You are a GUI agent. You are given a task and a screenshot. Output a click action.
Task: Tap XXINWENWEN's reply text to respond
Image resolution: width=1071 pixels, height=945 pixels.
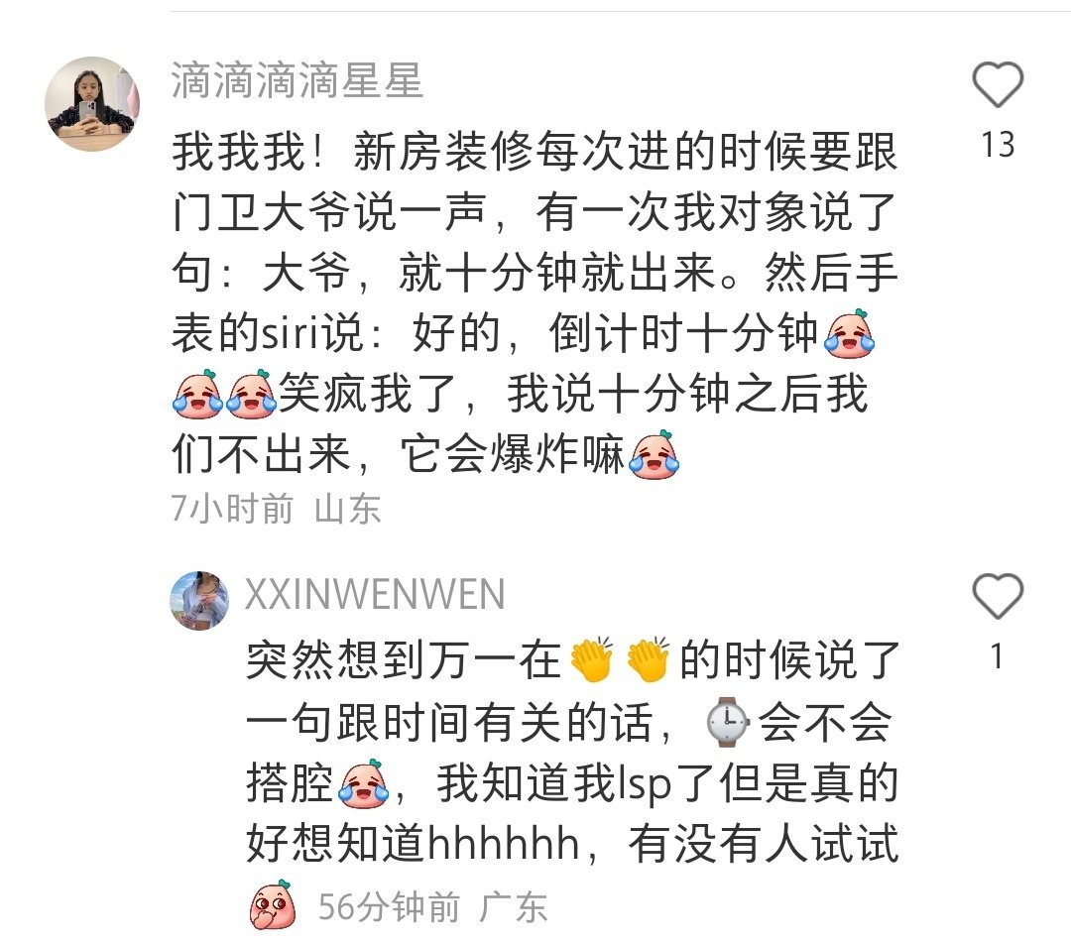(572, 751)
